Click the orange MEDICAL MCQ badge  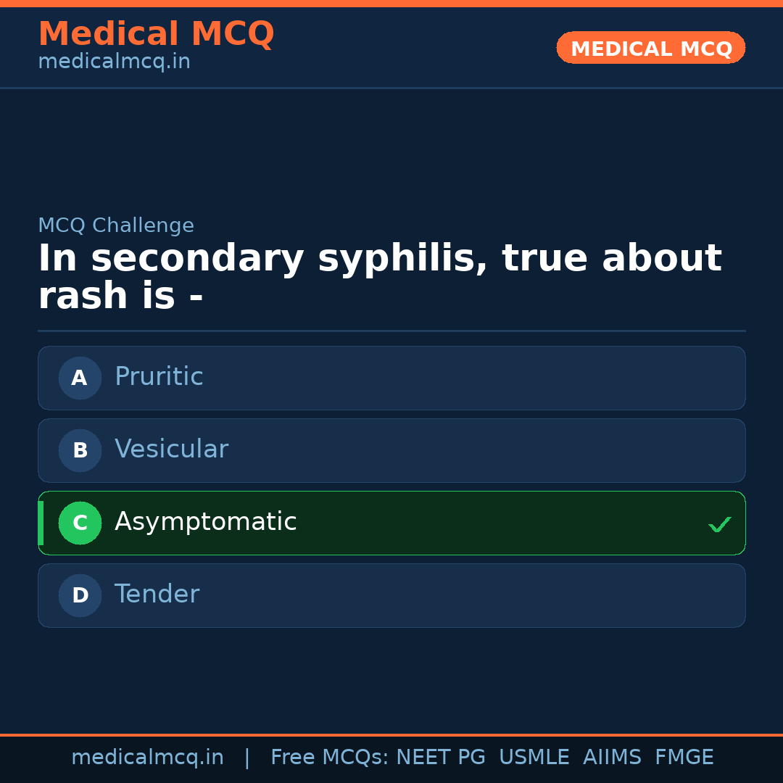(650, 48)
